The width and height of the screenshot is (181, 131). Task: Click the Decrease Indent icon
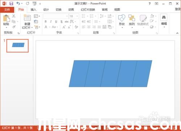coord(84,22)
